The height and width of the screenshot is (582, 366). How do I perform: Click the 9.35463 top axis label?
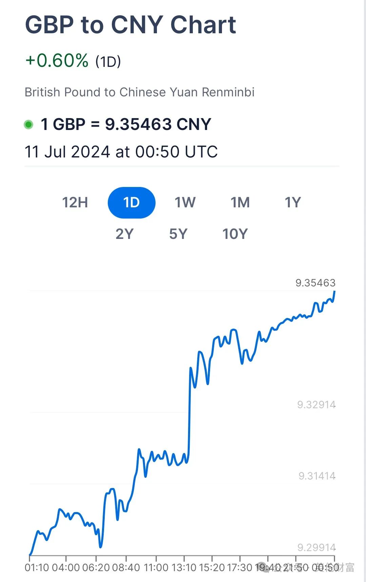point(315,283)
